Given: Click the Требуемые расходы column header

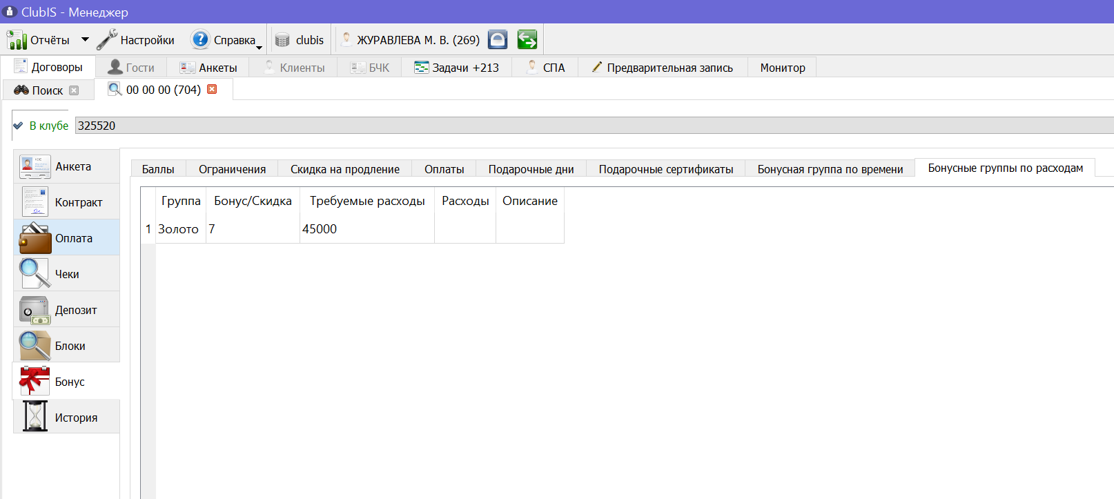Looking at the screenshot, I should tap(367, 201).
